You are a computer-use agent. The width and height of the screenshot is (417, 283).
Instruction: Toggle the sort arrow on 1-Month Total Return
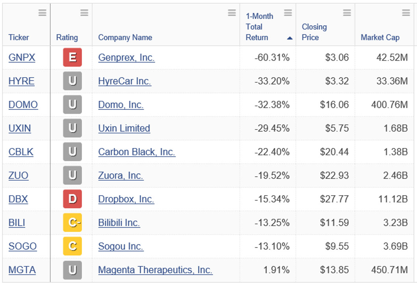pyautogui.click(x=290, y=38)
